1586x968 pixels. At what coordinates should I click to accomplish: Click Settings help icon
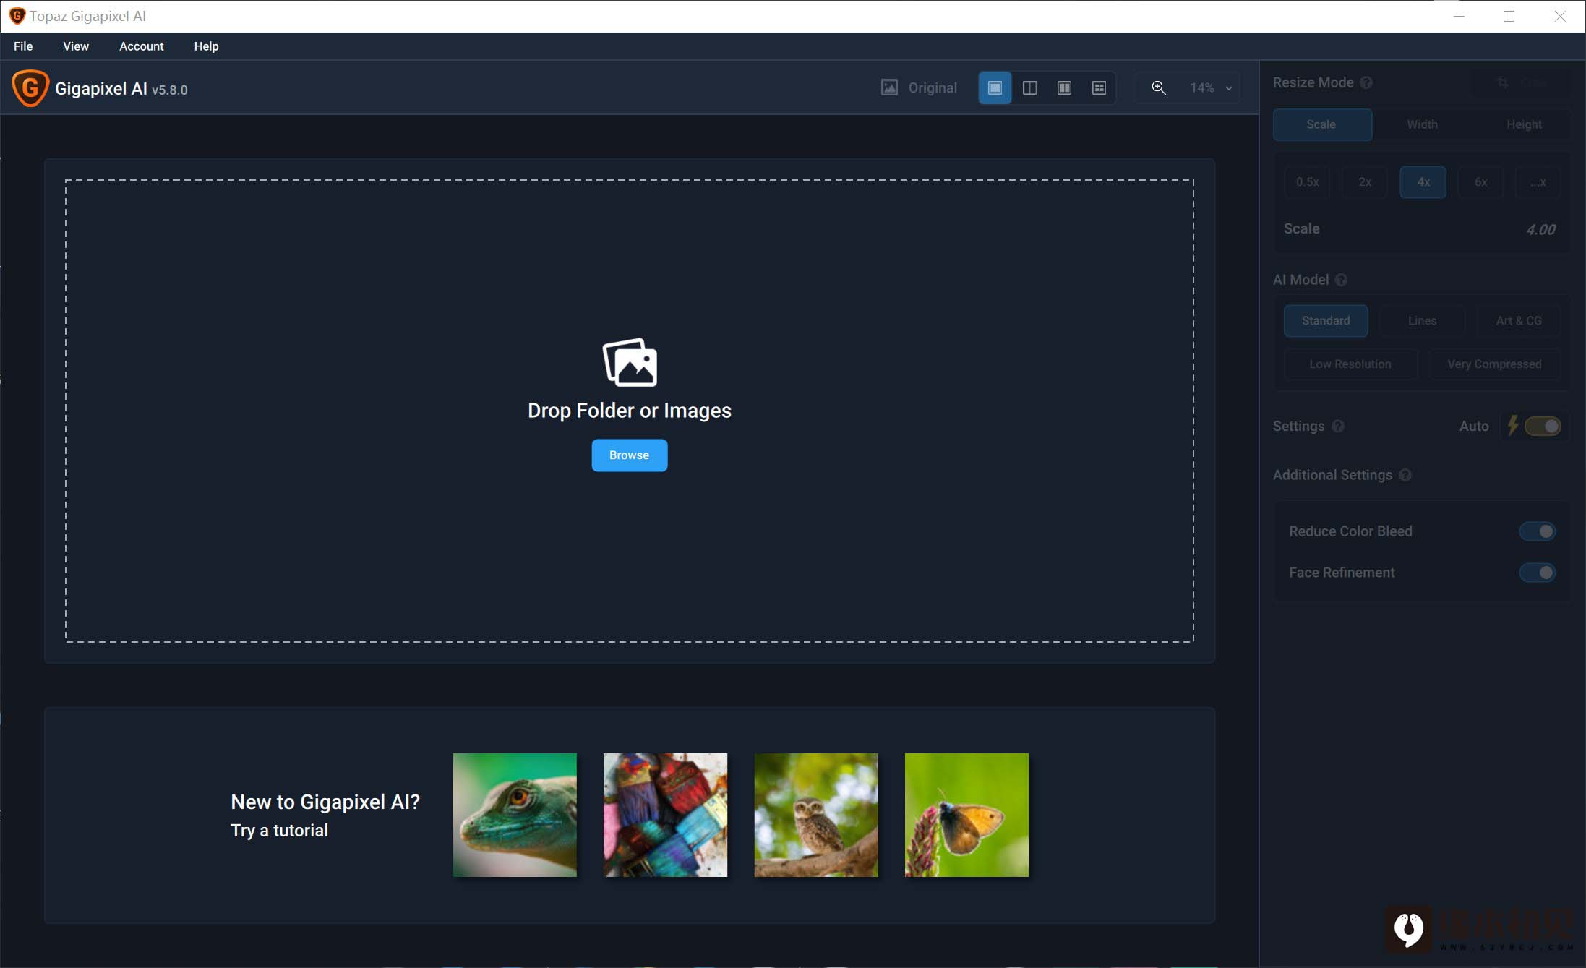1338,426
